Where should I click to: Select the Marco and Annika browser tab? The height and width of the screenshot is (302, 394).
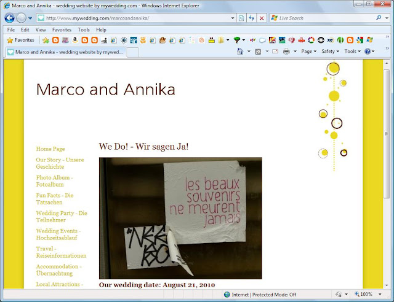[x=66, y=52]
